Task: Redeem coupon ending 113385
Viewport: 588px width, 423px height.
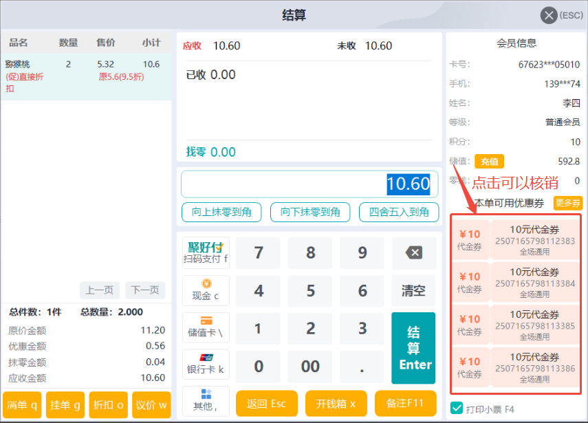Action: pyautogui.click(x=516, y=325)
